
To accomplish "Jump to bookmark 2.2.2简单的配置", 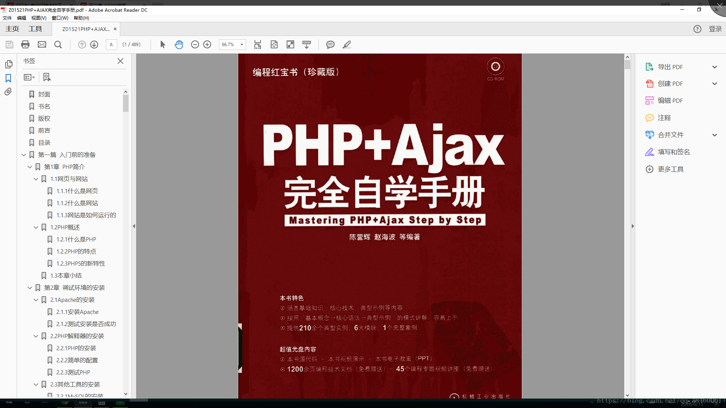I will (x=77, y=360).
